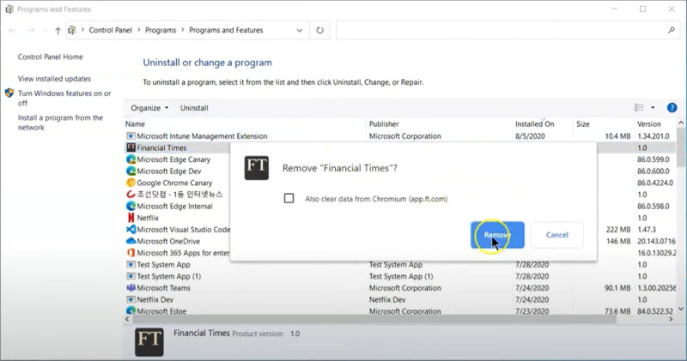Screen dimensions: 687x361
Task: Click version 86.0.4224.0 cell
Action: click(655, 183)
